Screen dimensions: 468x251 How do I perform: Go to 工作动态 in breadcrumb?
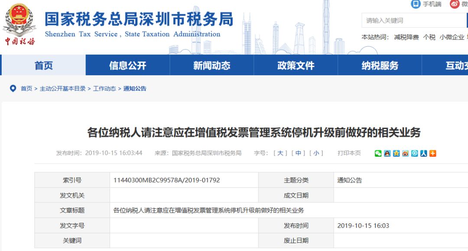coord(104,89)
